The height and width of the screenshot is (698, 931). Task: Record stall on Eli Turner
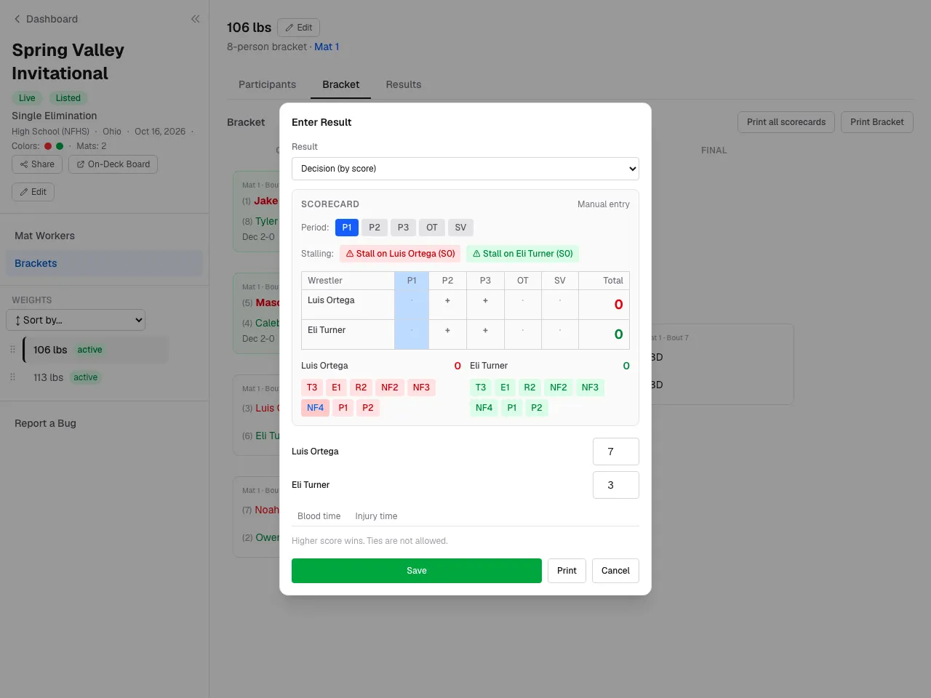[x=522, y=254]
